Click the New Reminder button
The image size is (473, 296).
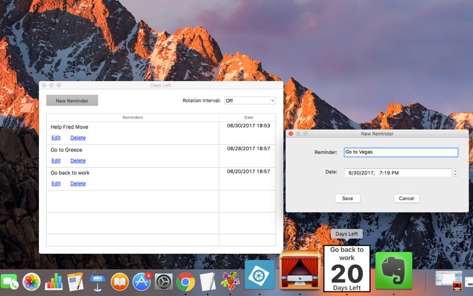(x=72, y=101)
